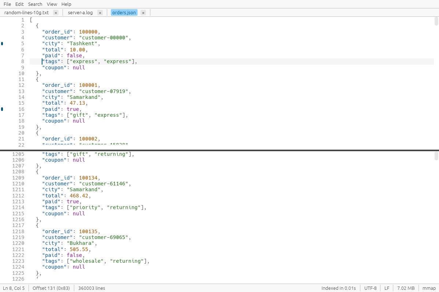This screenshot has width=439, height=292.
Task: Click the bookmark marker on line 5
Action: [x=2, y=43]
